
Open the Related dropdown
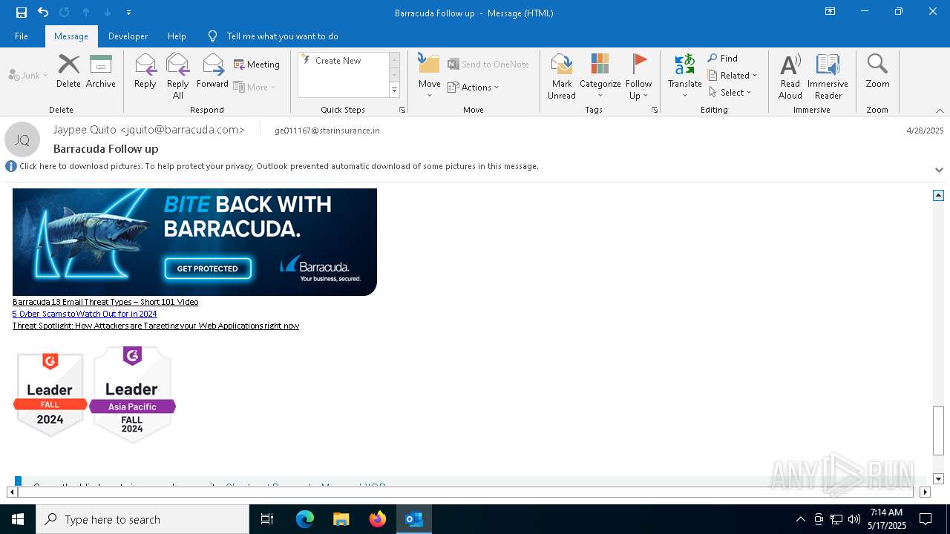[x=733, y=76]
